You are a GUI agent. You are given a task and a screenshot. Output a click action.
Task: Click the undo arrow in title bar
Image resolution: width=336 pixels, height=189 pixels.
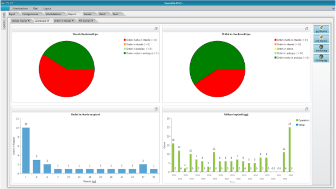tap(7, 3)
